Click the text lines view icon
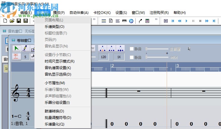The height and width of the screenshot is (129, 221). click(x=118, y=21)
